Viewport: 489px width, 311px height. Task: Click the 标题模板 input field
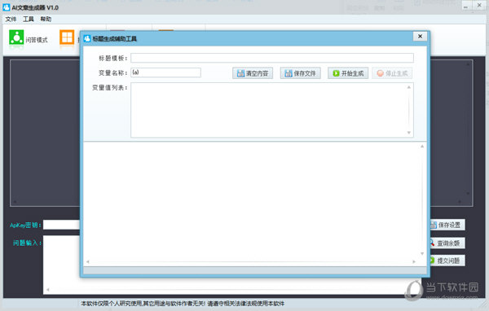[x=272, y=58]
